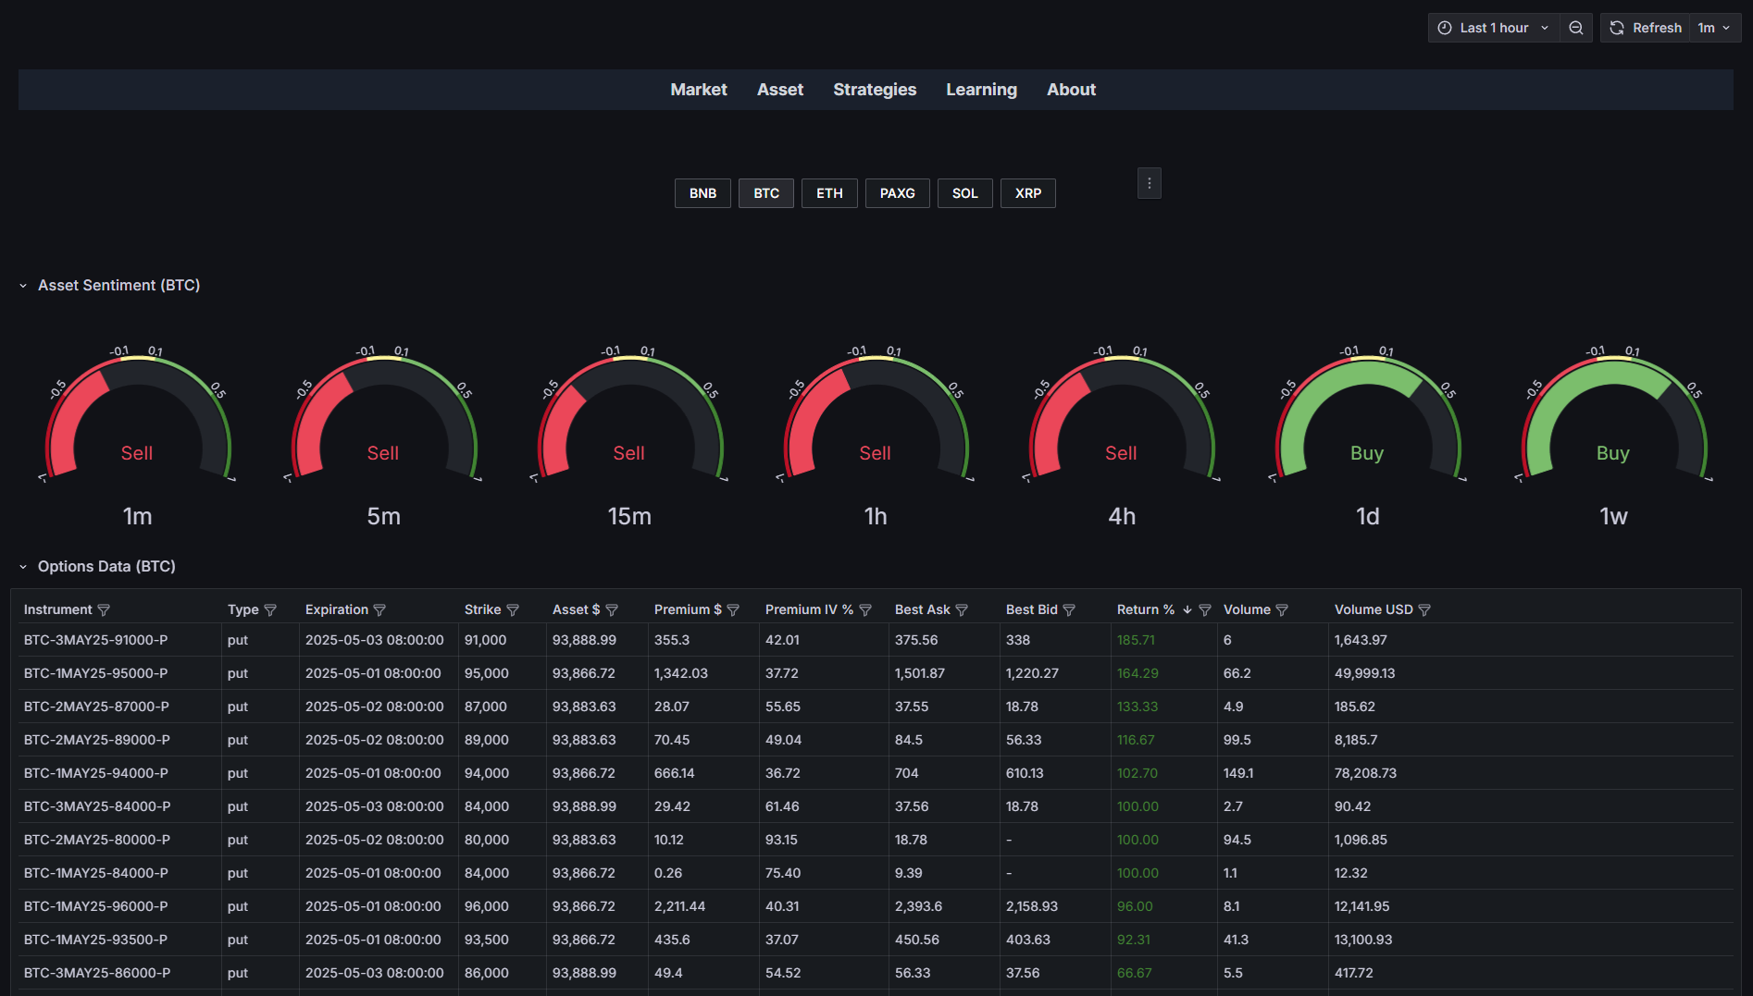Open the Learning menu item
This screenshot has width=1753, height=996.
[x=981, y=90]
